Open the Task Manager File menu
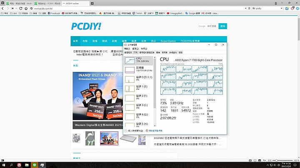Screen dimensions: 300x168 tap(127, 49)
